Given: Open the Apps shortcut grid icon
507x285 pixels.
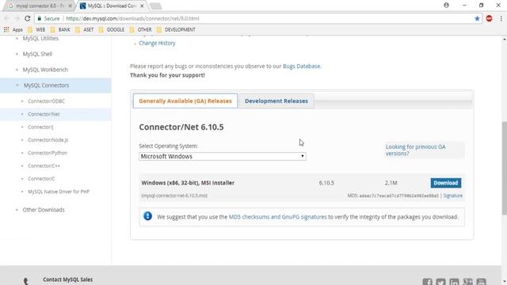Looking at the screenshot, I should (x=6, y=29).
